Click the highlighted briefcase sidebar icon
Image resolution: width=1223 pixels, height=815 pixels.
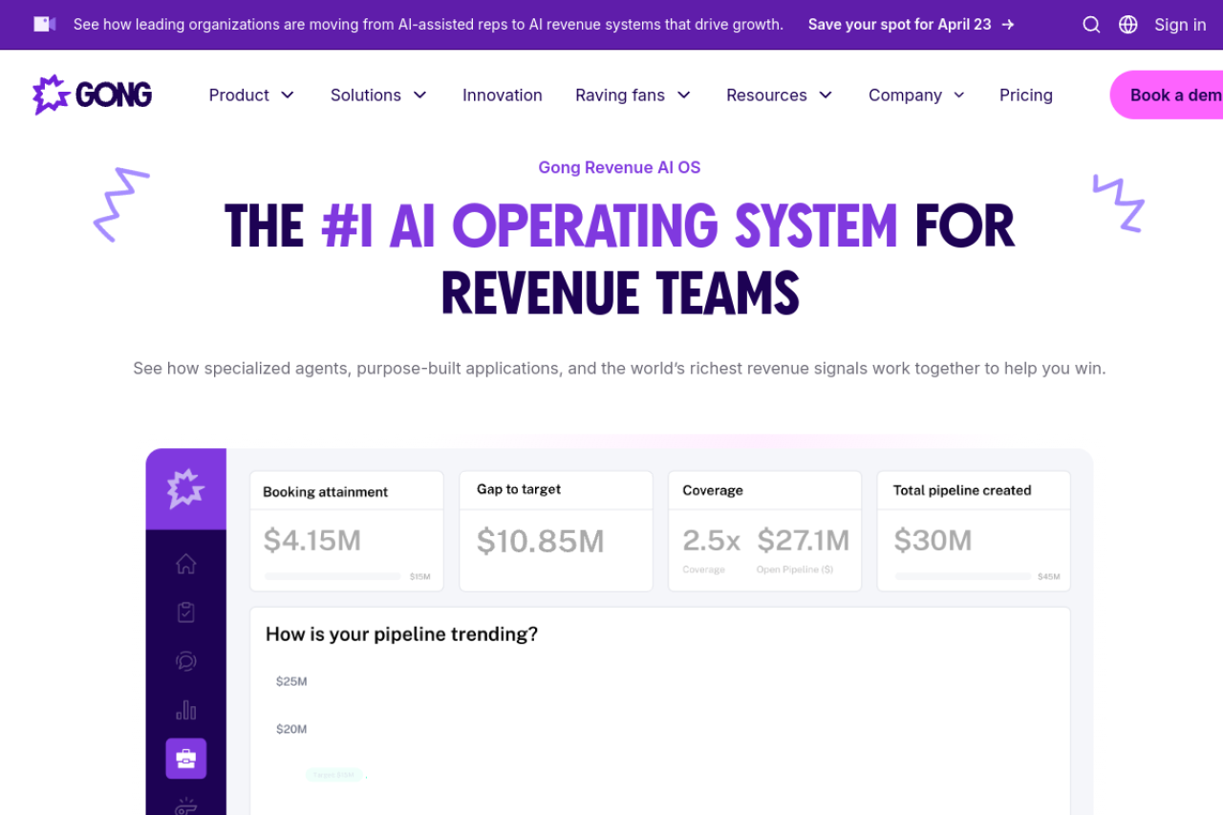186,759
